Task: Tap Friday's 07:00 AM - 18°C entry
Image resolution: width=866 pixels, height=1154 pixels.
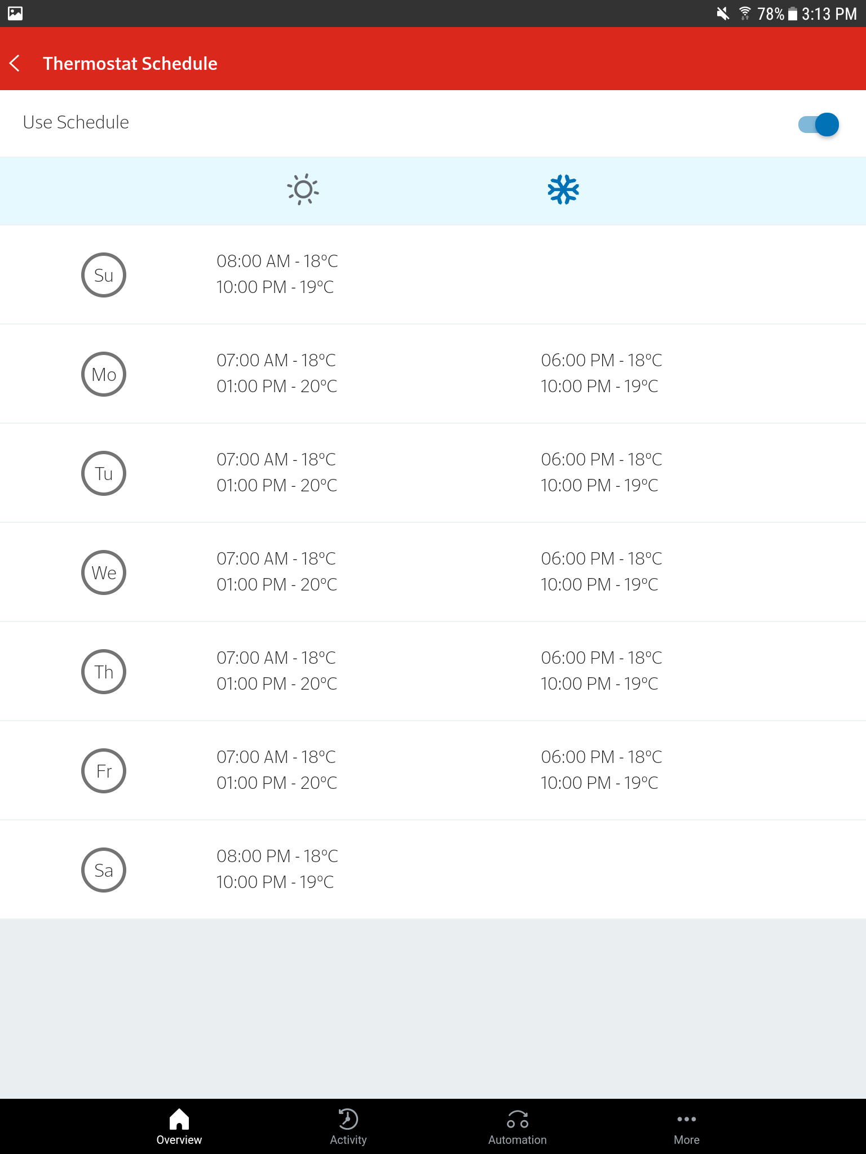Action: pyautogui.click(x=276, y=757)
